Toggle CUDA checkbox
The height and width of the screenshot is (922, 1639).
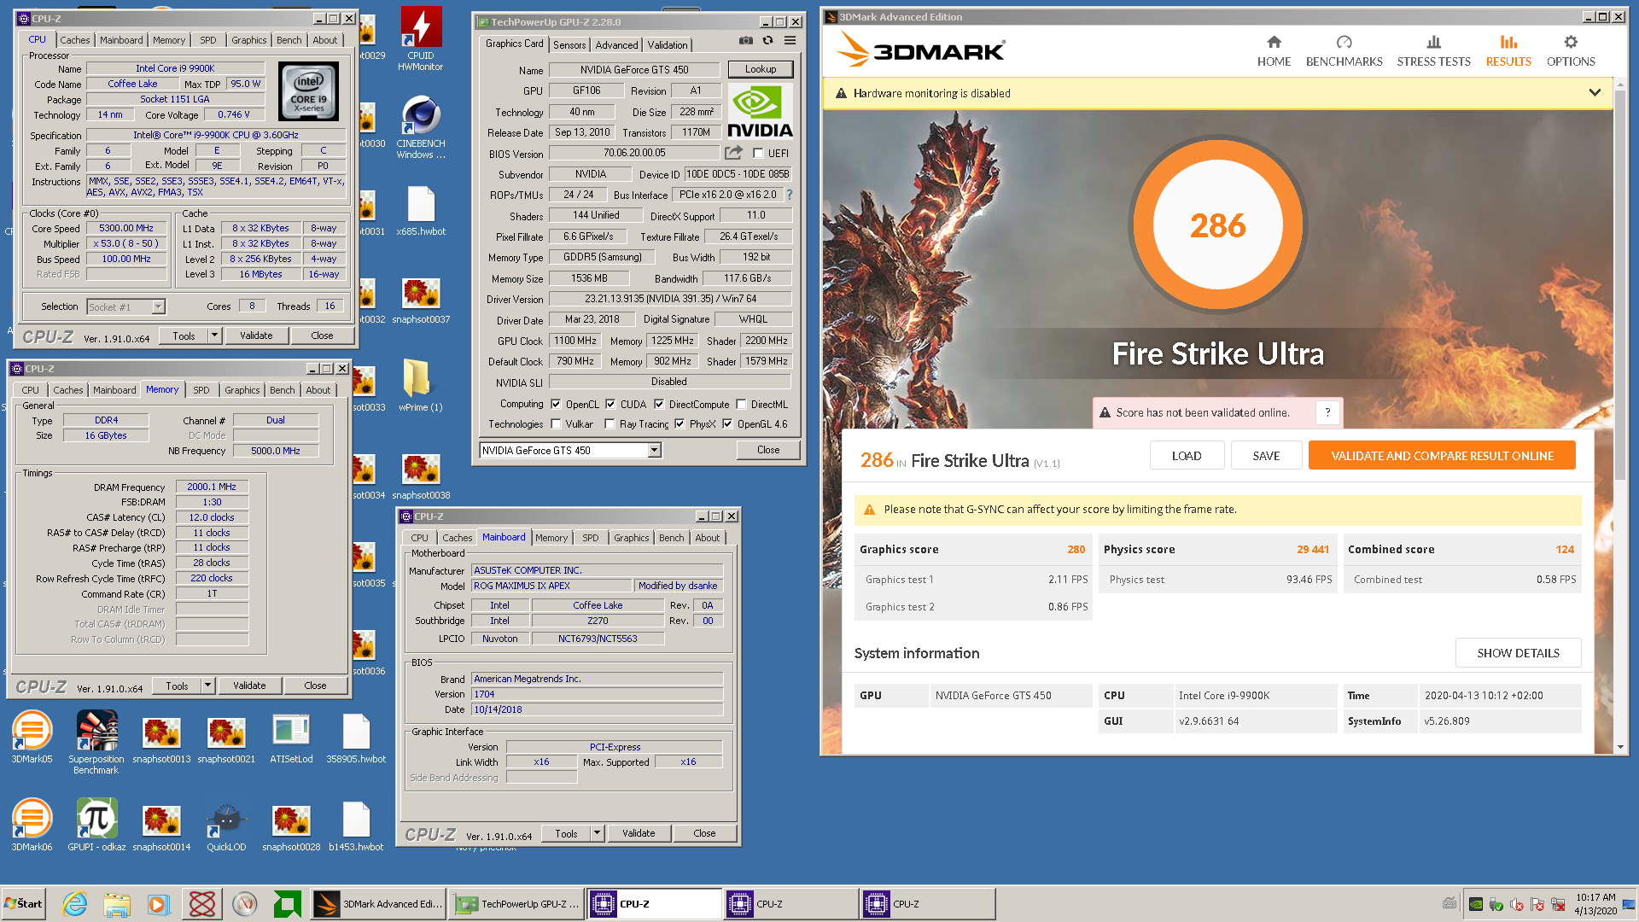tap(610, 405)
